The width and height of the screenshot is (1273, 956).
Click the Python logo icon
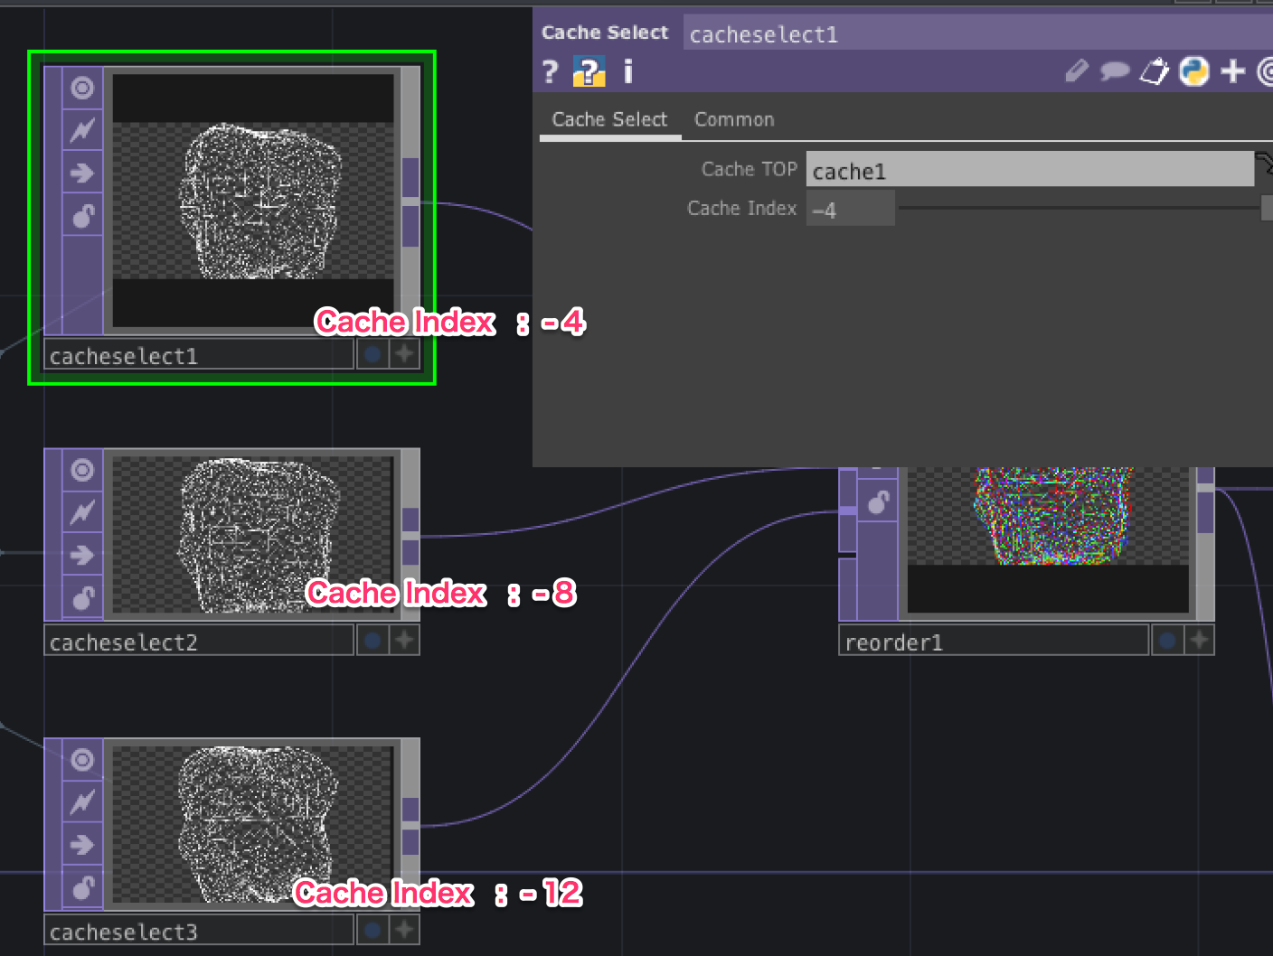(1193, 70)
